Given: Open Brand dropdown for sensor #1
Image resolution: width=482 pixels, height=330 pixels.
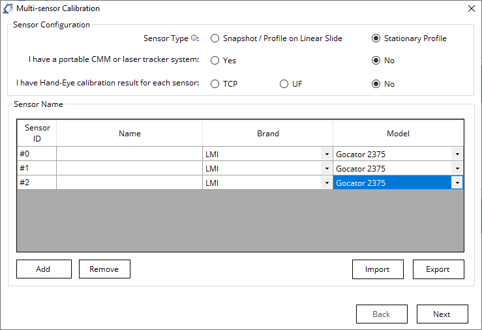Looking at the screenshot, I should (327, 168).
